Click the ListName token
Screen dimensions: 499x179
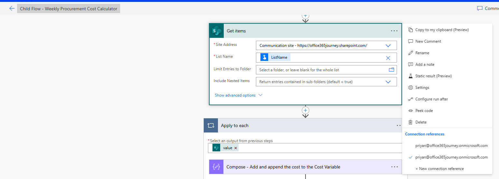[x=276, y=57]
